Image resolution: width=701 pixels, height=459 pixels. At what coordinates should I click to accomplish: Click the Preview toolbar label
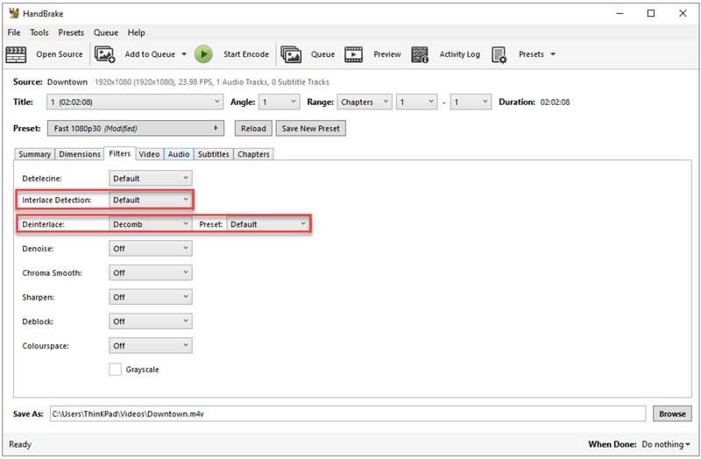tap(387, 54)
